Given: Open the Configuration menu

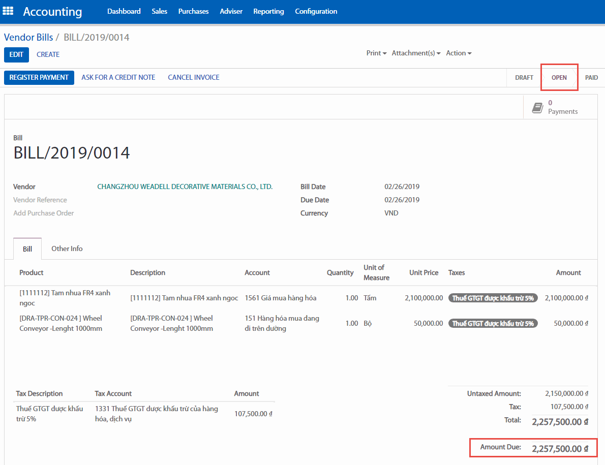Looking at the screenshot, I should tap(316, 11).
